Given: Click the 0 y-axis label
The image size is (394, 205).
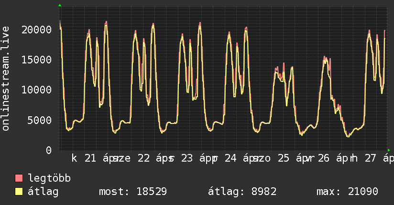Looking at the screenshot, I should 49,150.
